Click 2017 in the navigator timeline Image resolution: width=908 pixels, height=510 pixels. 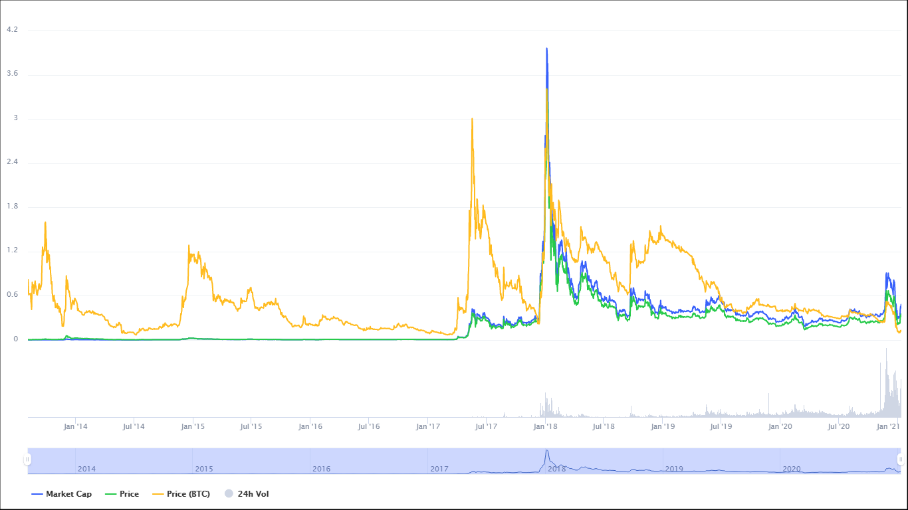[x=439, y=469]
